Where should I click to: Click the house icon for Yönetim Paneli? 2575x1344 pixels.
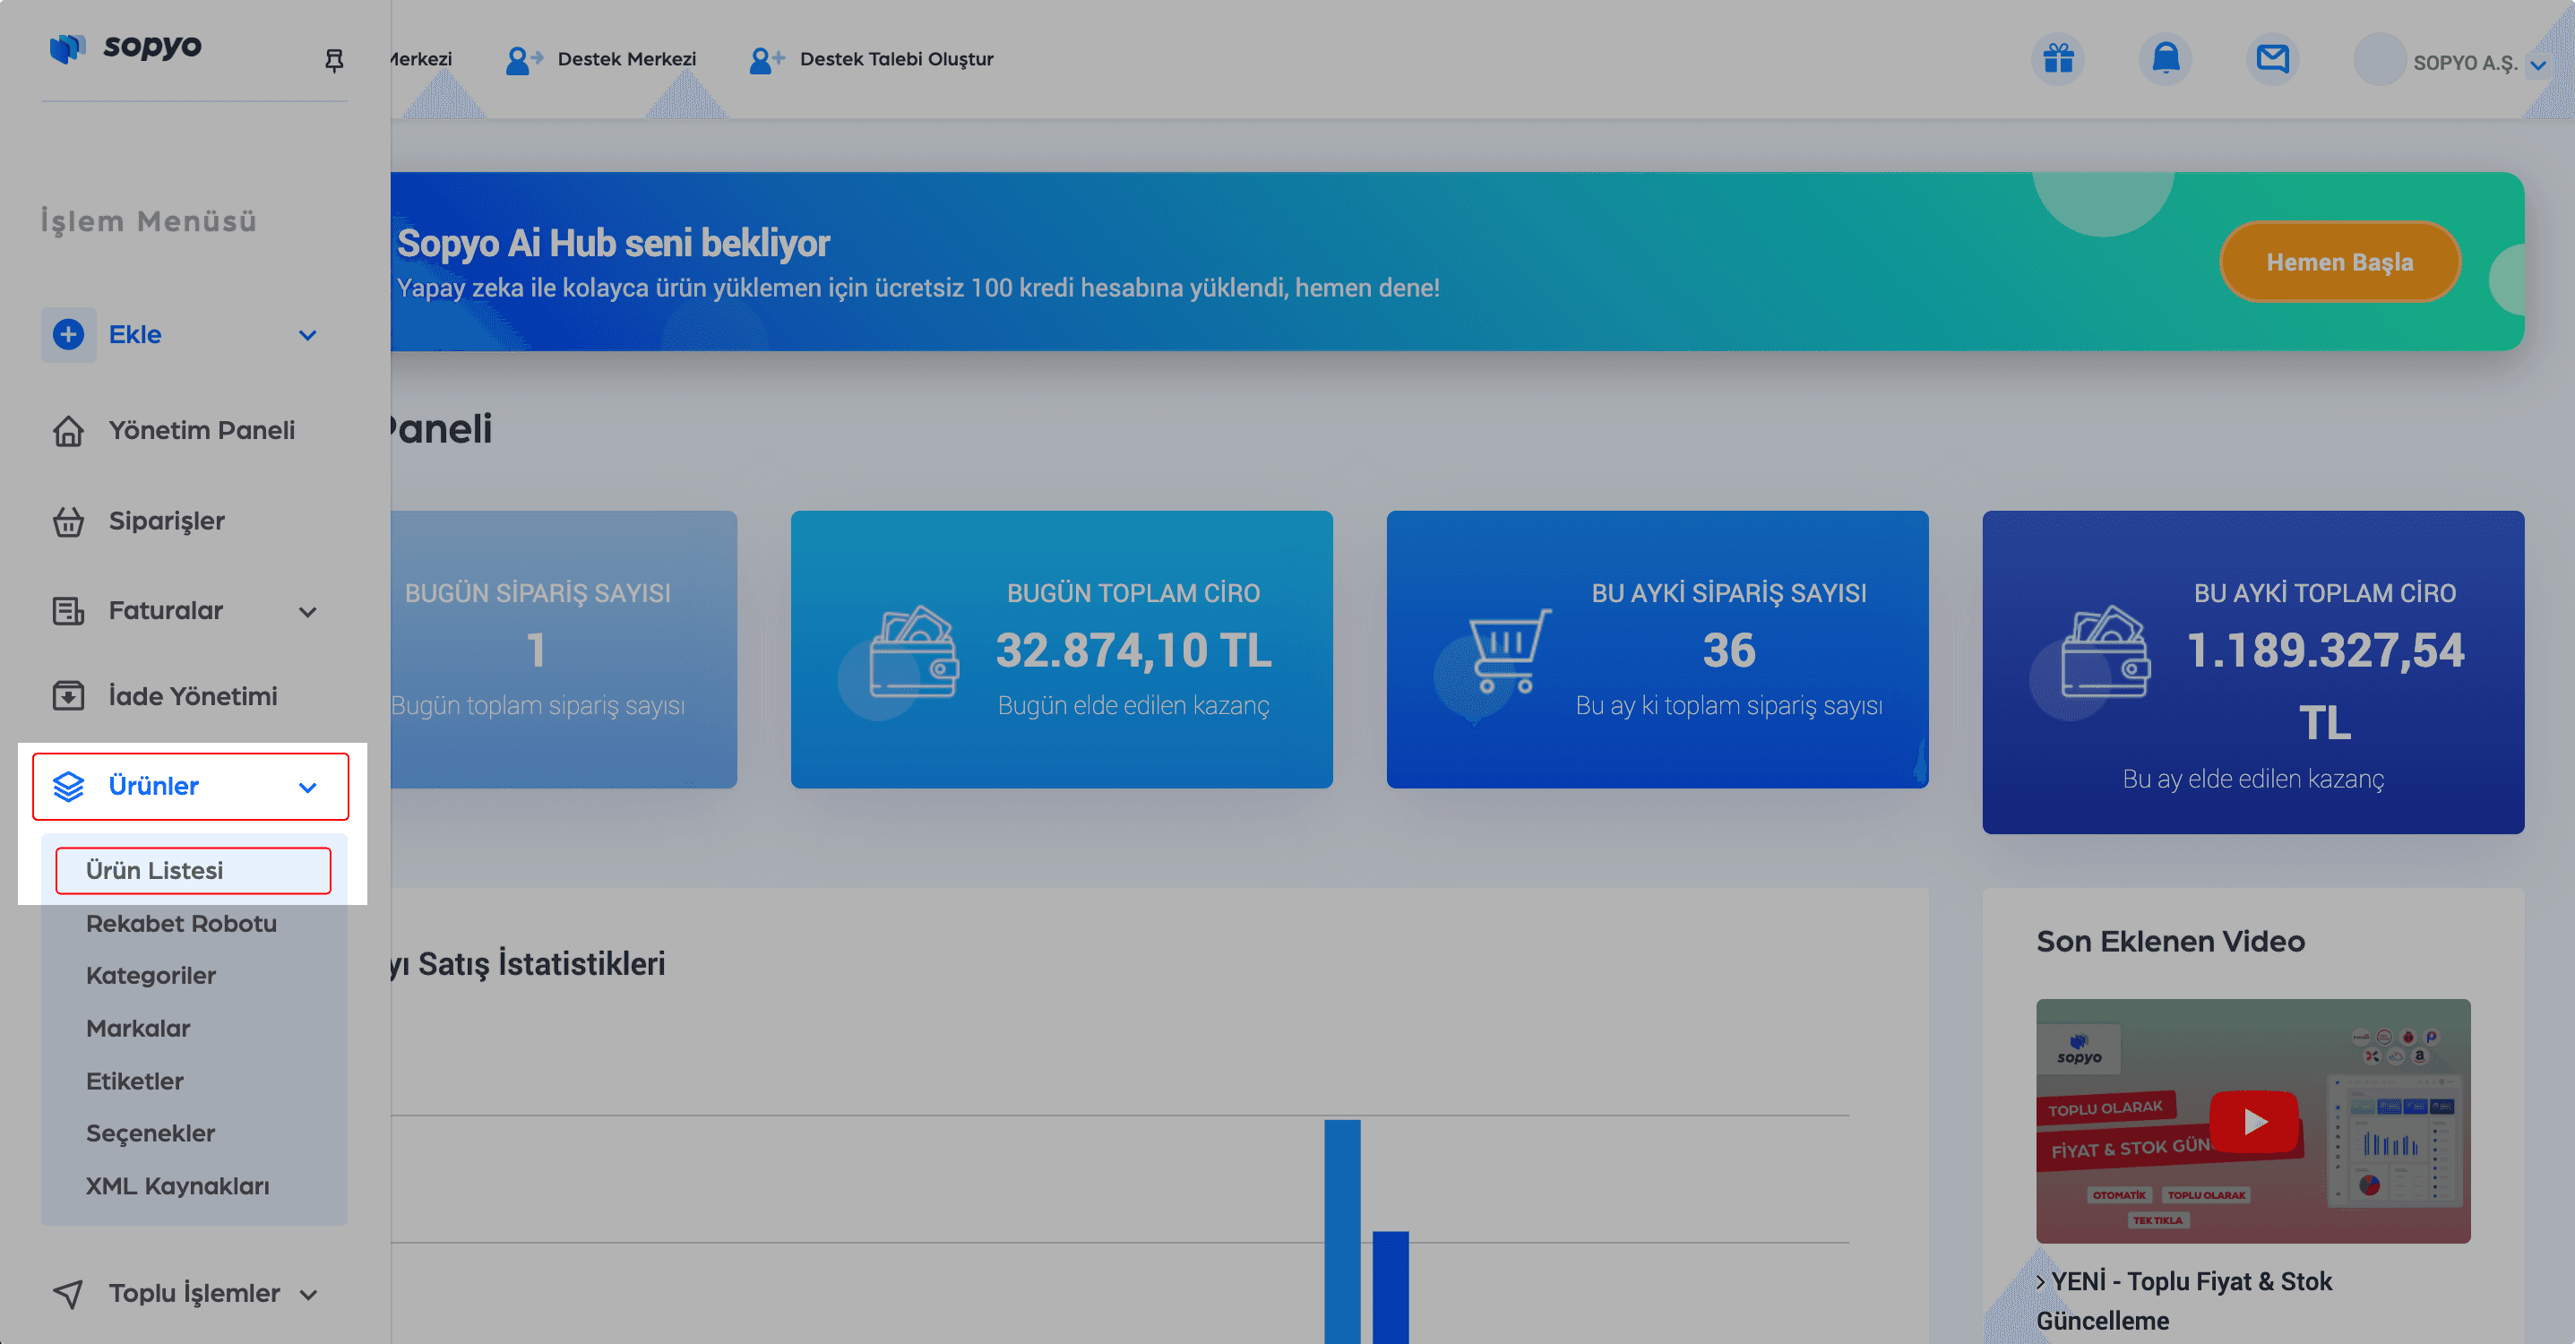(x=68, y=431)
